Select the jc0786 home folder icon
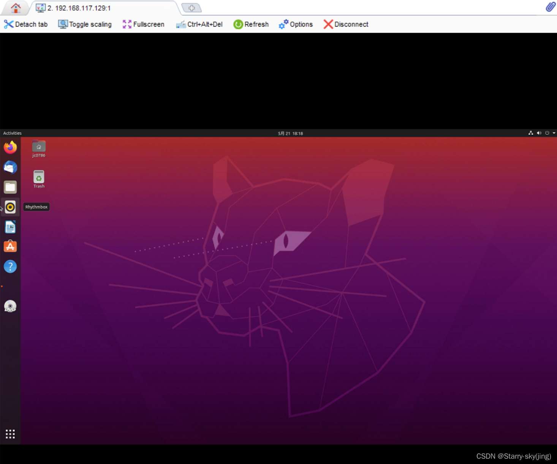This screenshot has width=557, height=464. [x=39, y=149]
